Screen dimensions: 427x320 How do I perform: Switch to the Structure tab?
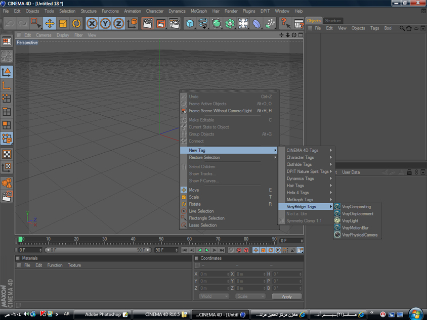[333, 21]
